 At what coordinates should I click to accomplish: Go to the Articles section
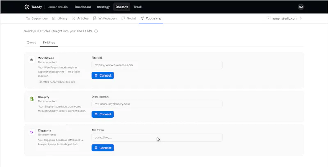click(80, 18)
